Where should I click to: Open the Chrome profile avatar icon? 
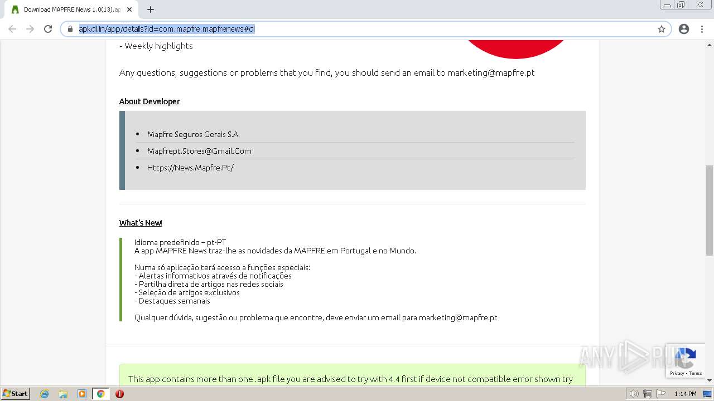click(684, 29)
